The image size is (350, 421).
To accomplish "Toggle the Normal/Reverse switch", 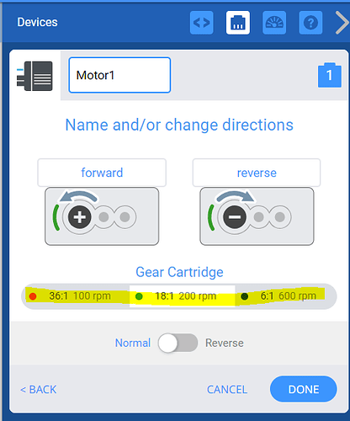I will click(178, 343).
